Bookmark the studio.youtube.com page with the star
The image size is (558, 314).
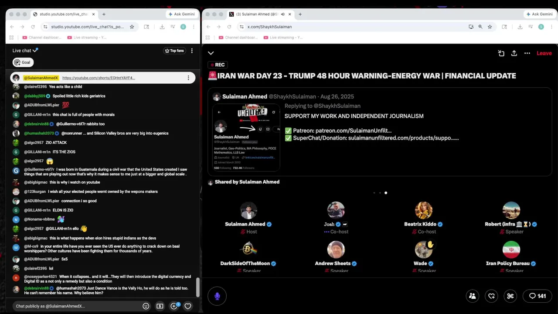pos(132,27)
